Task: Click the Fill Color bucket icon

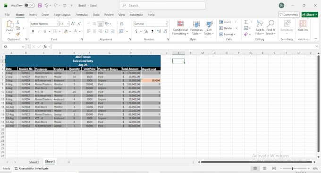Action: tap(66, 31)
